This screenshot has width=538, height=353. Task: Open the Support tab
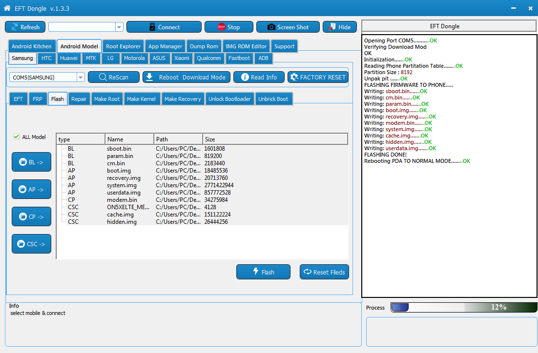click(284, 46)
